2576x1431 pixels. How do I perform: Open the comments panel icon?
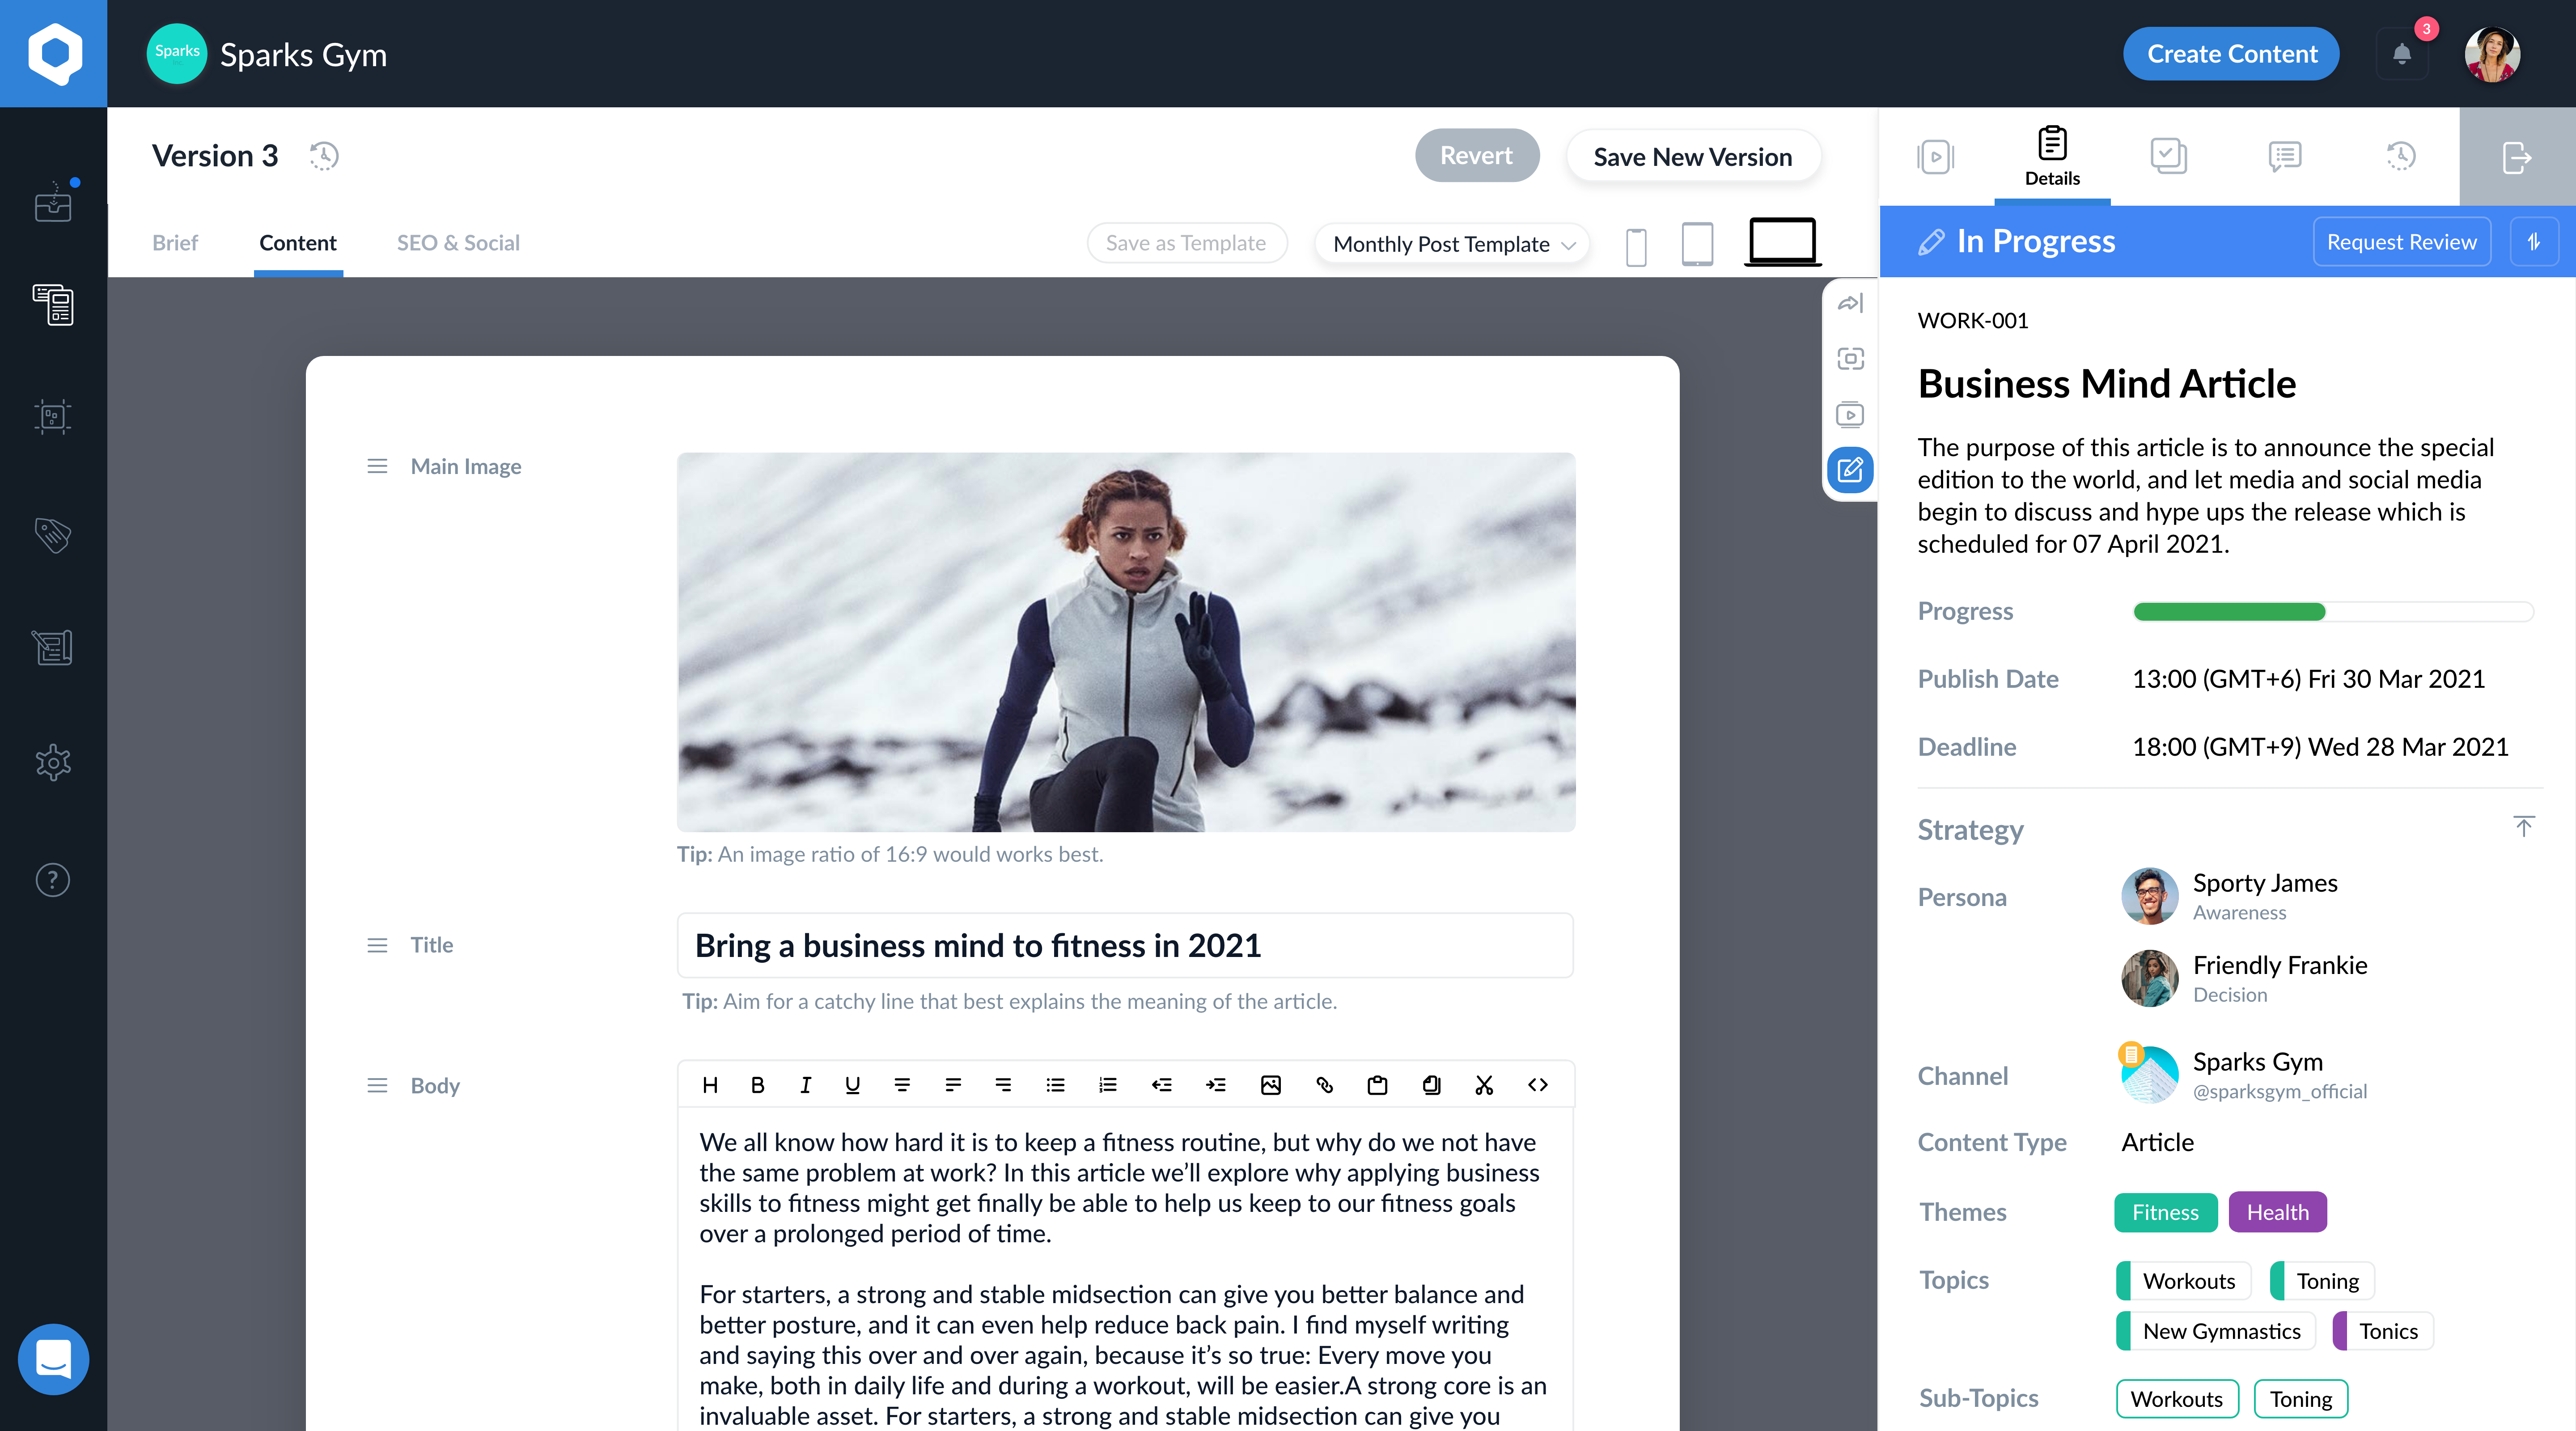pos(2284,156)
